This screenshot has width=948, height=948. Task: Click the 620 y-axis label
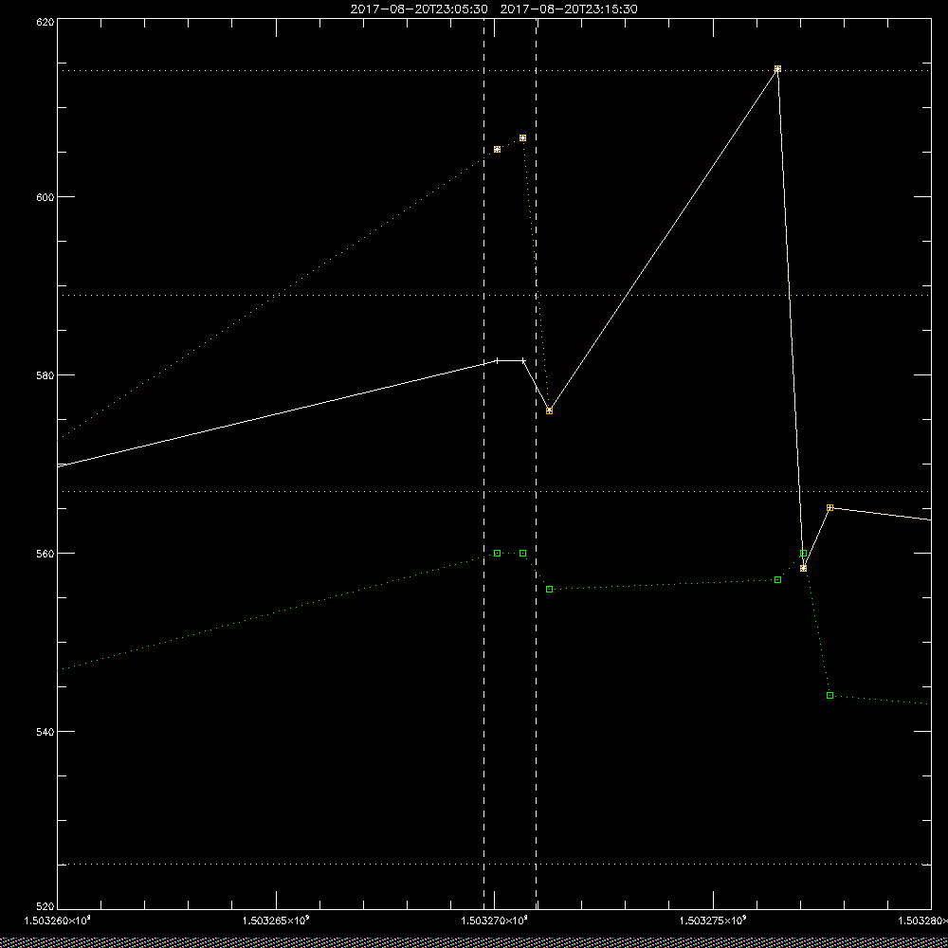(x=46, y=21)
